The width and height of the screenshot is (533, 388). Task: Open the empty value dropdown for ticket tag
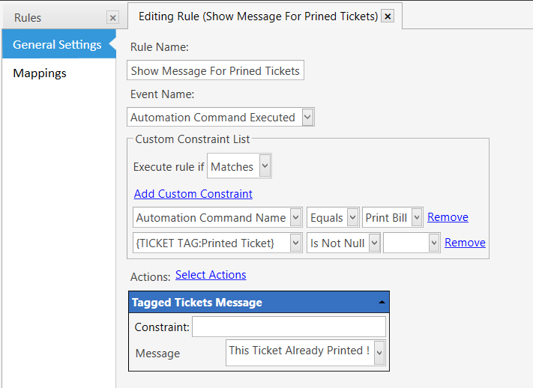click(x=433, y=243)
